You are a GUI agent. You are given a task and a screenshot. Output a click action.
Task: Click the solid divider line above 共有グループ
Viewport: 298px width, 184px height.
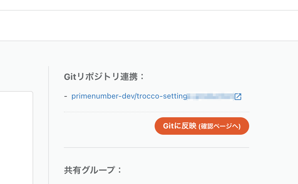click(157, 148)
